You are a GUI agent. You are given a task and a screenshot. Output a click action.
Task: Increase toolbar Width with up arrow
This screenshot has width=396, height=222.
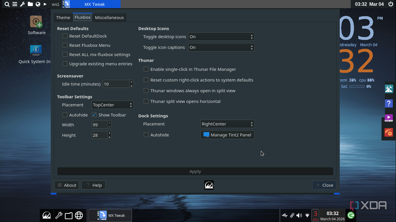click(109, 123)
